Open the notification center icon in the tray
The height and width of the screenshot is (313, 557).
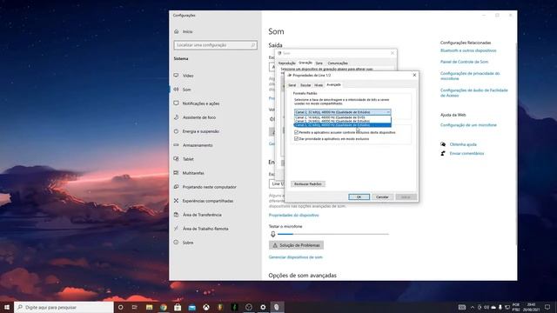tap(547, 307)
